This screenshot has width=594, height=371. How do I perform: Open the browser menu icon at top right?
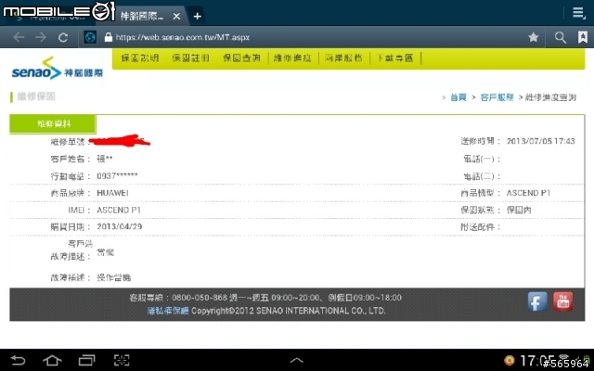(x=578, y=13)
